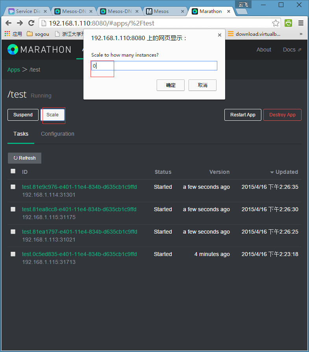Click the 云飞 user profile button
Image resolution: width=309 pixels, height=352 pixels.
click(243, 4)
